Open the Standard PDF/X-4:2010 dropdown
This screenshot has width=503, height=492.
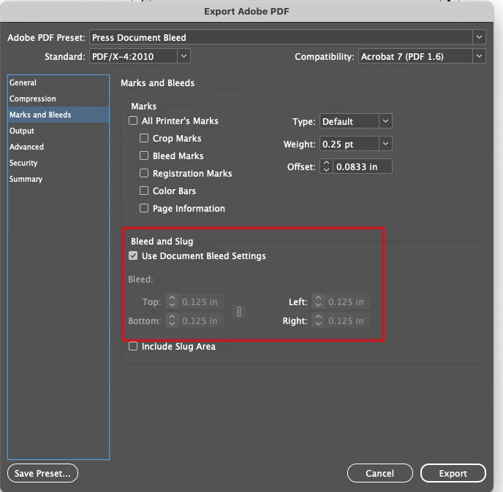coord(140,56)
